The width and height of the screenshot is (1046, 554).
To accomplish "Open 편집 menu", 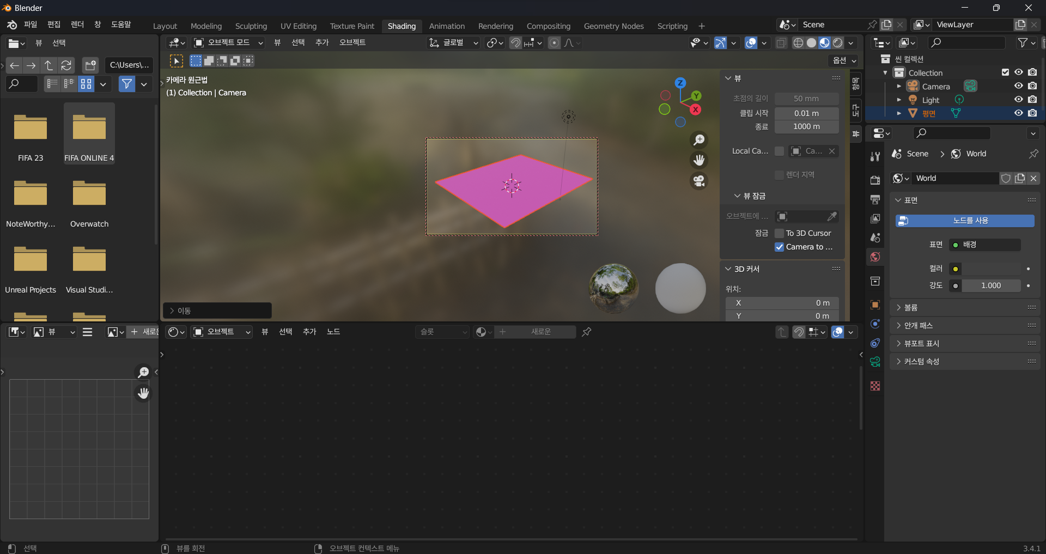I will [54, 25].
